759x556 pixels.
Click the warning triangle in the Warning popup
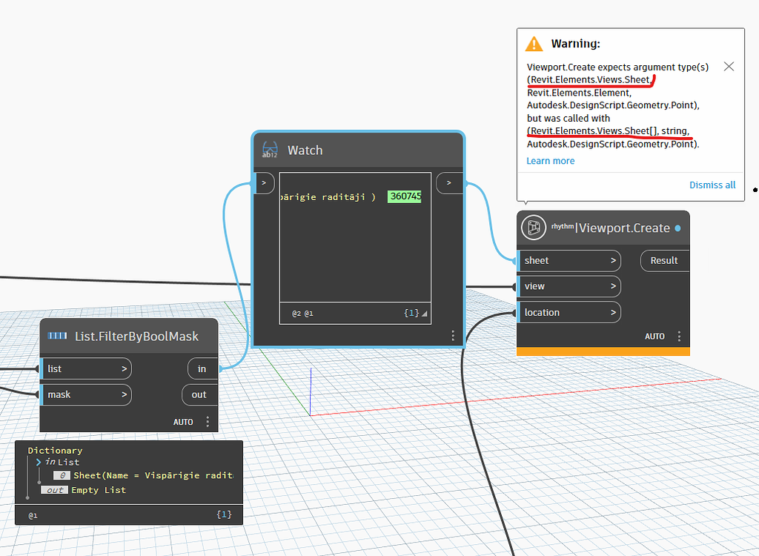(534, 44)
